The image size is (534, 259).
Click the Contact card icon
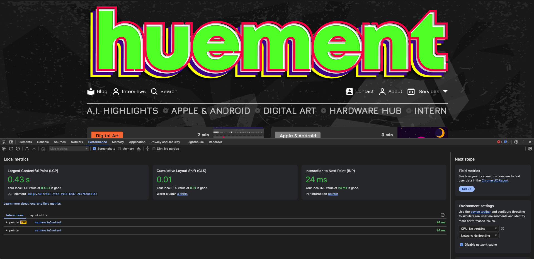pos(349,91)
